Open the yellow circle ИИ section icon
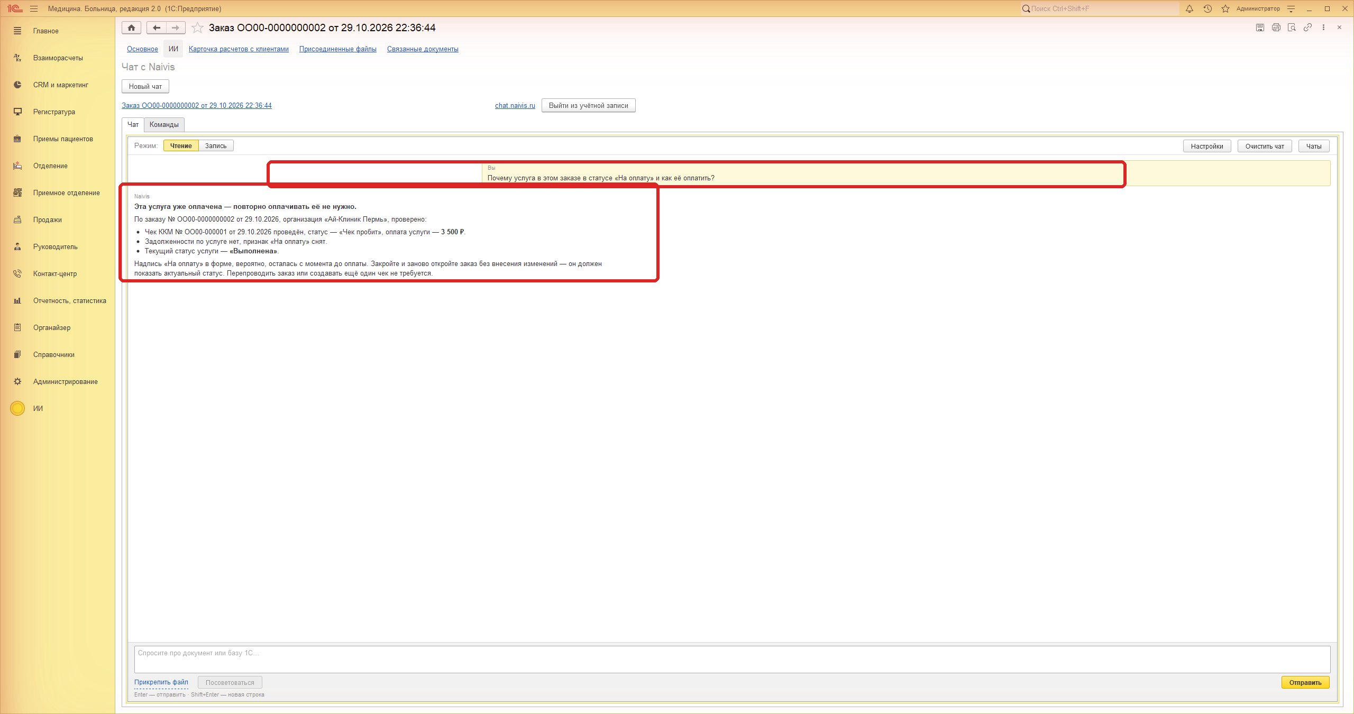This screenshot has height=714, width=1354. tap(17, 408)
